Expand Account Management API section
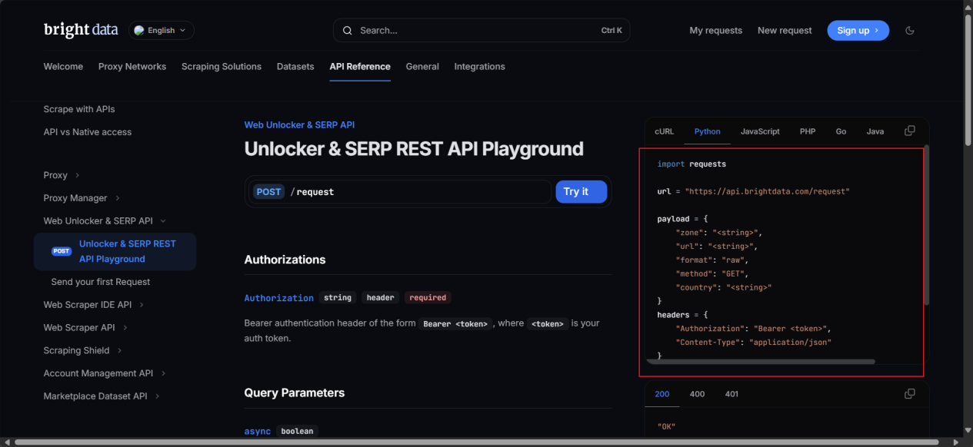The image size is (973, 447). pos(105,373)
